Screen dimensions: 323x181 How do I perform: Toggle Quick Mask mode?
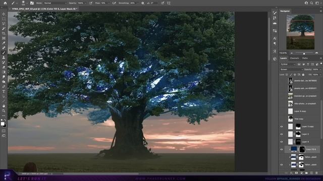click(x=4, y=131)
